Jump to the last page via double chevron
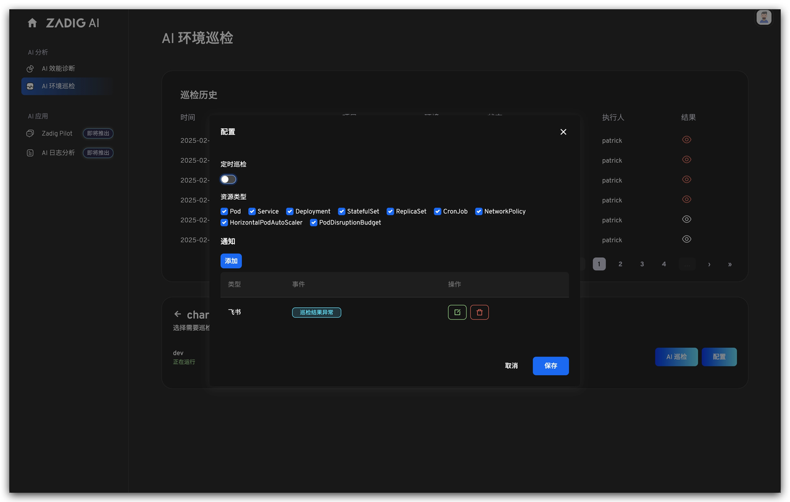The height and width of the screenshot is (502, 790). coord(730,263)
